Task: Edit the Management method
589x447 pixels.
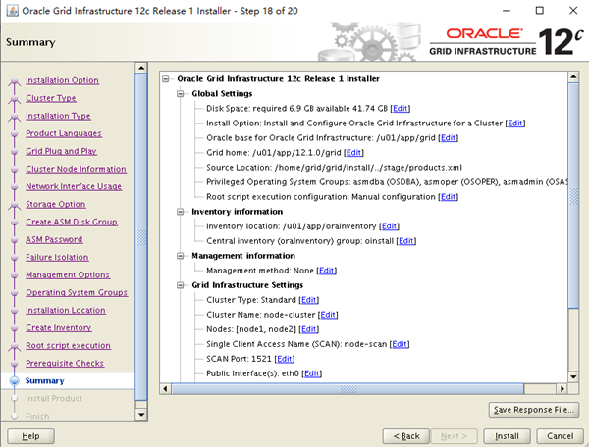Action: 327,271
